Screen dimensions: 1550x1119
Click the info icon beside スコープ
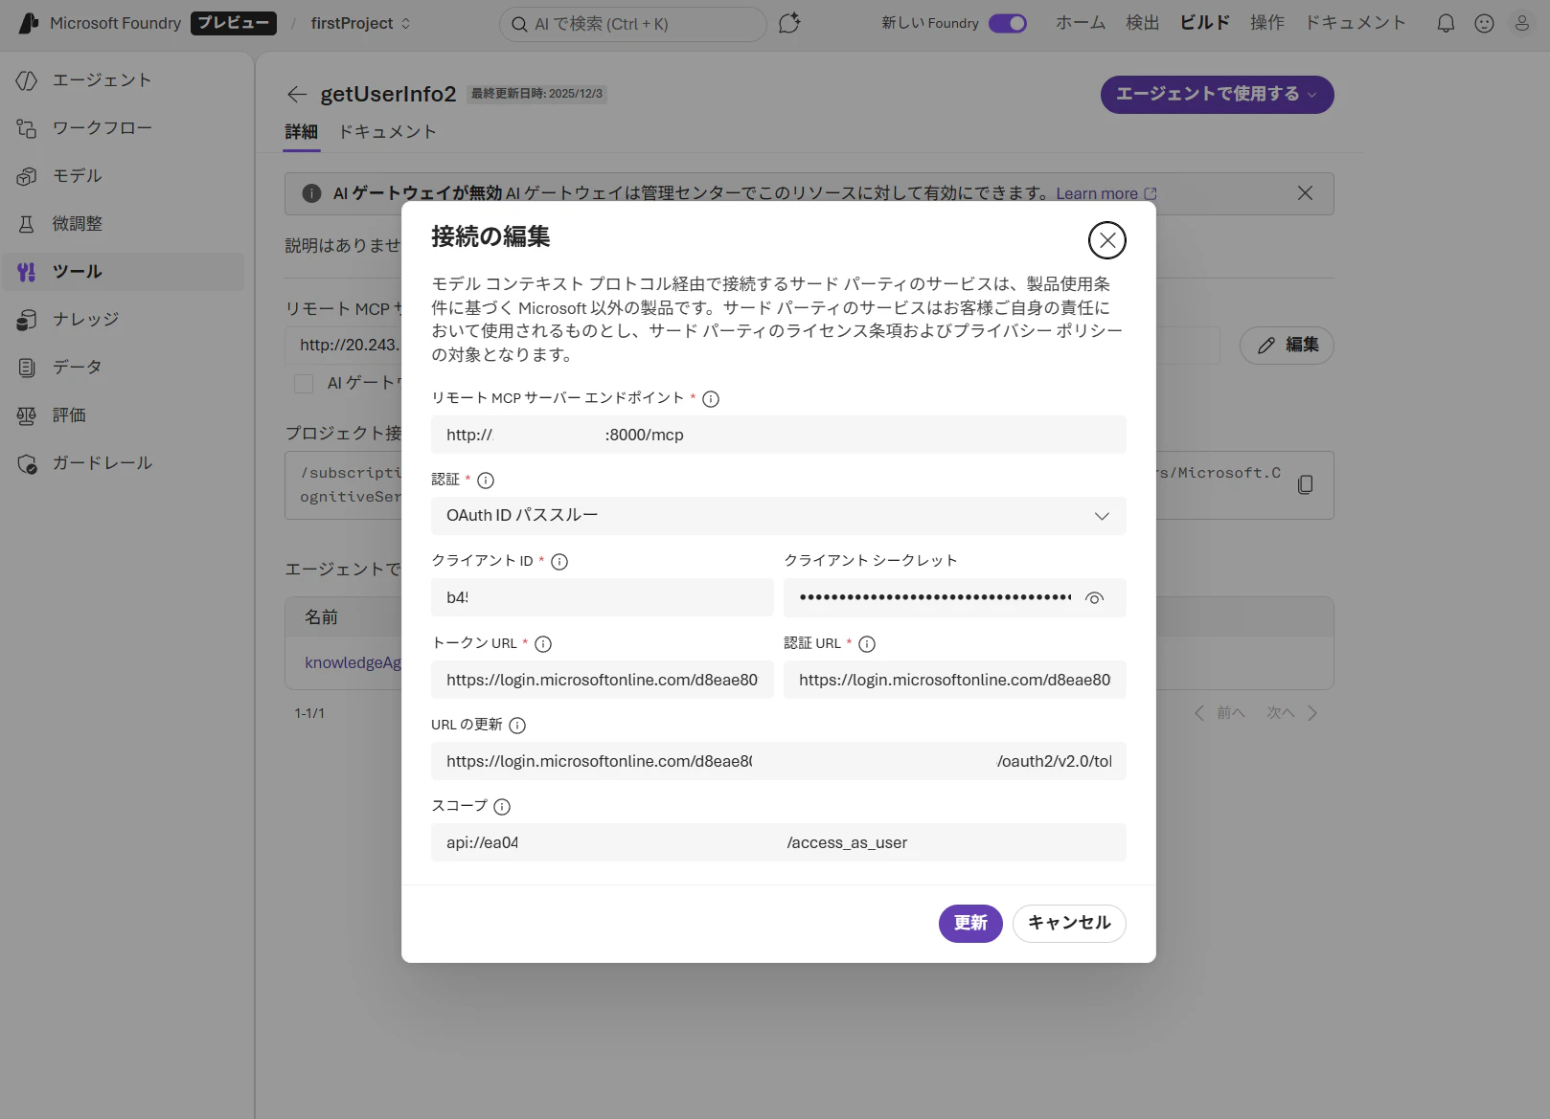[502, 807]
